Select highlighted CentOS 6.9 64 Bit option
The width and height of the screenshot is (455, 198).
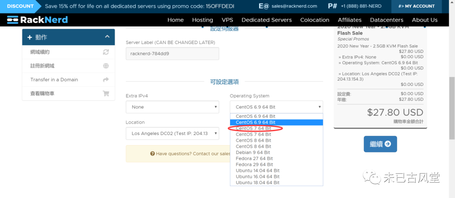click(276, 122)
